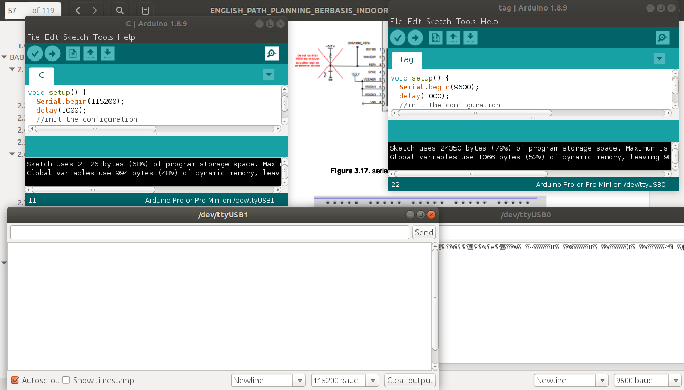Save the tag sketch via the Save icon
684x390 pixels.
point(470,37)
